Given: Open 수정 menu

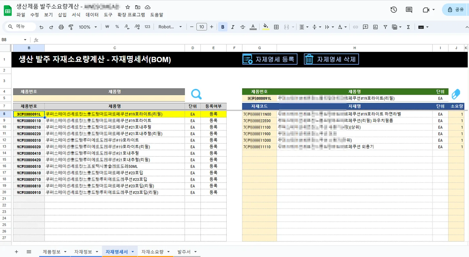Looking at the screenshot, I should [x=34, y=15].
